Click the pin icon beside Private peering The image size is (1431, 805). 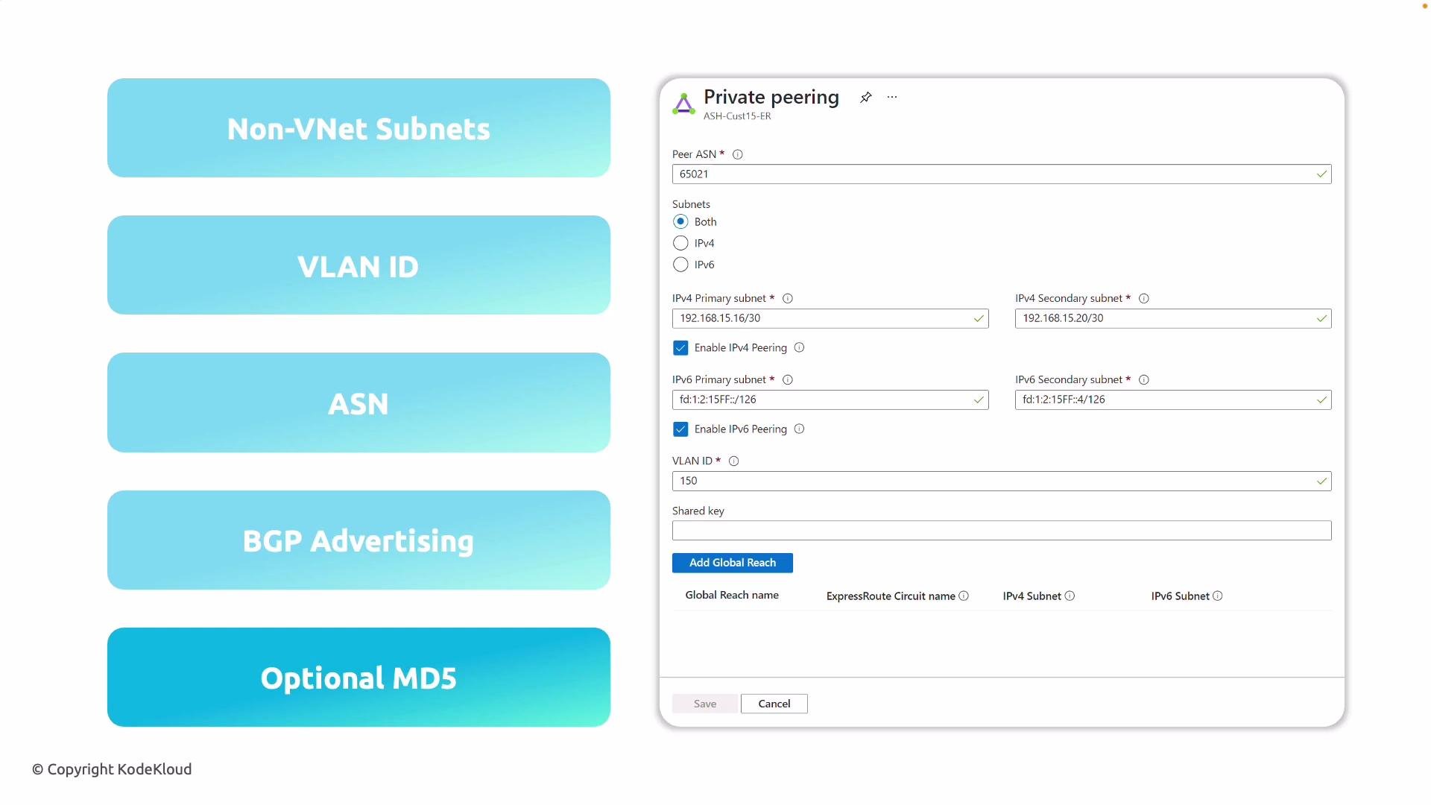(x=865, y=98)
